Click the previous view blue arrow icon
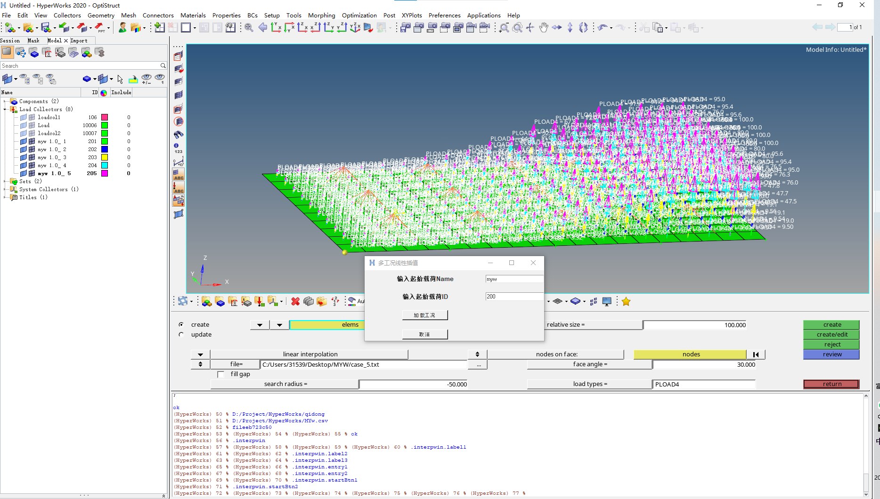The width and height of the screenshot is (880, 499). tap(262, 28)
